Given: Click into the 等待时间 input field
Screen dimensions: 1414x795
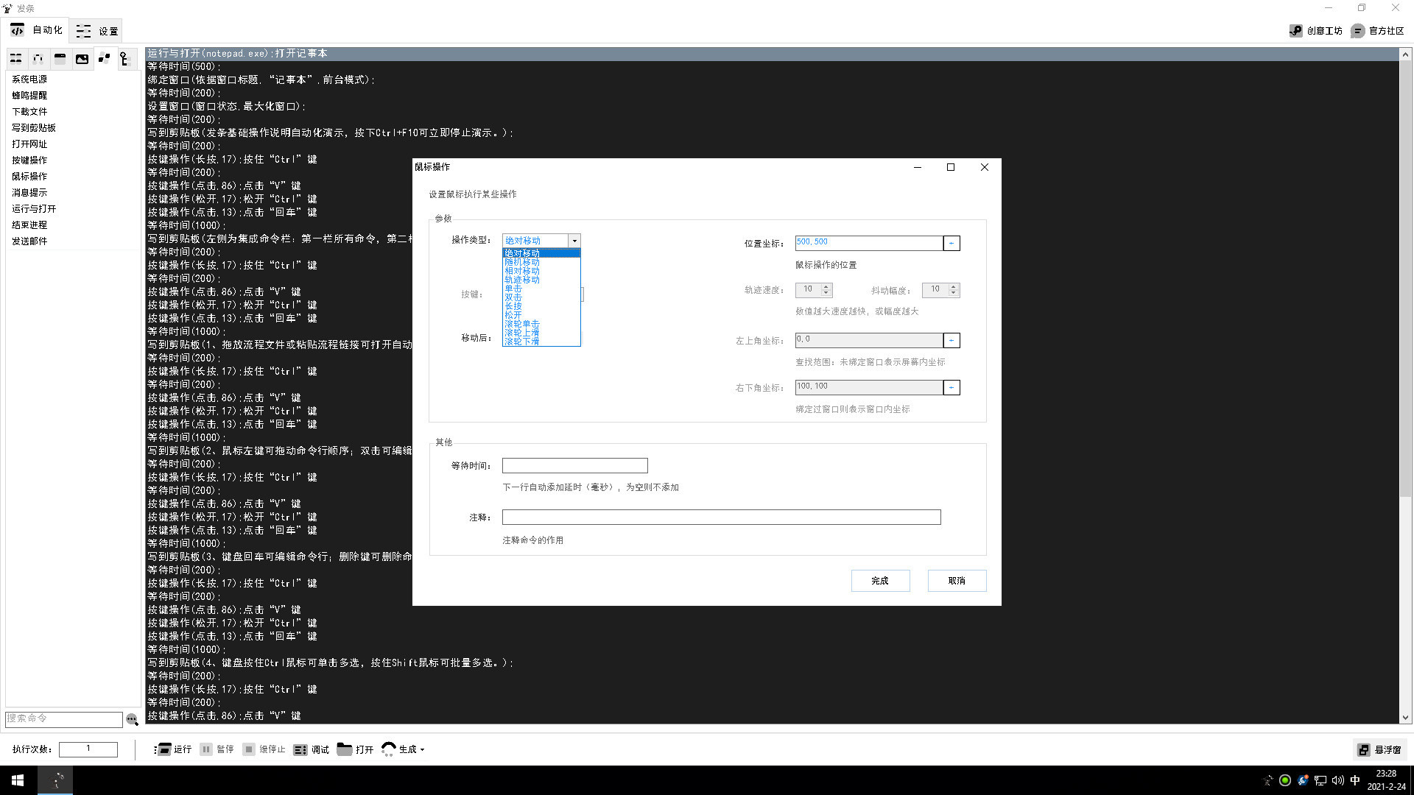Looking at the screenshot, I should click(x=574, y=466).
